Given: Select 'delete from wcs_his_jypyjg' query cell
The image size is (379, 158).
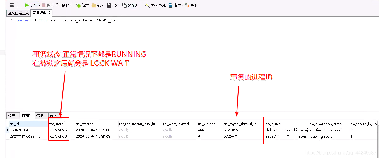Looking at the screenshot, I should point(286,130).
